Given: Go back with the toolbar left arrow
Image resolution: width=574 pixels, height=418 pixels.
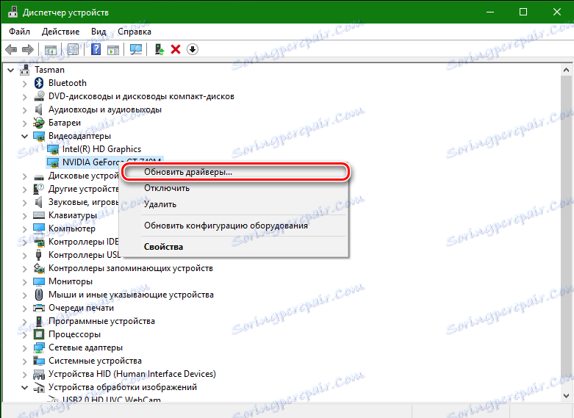Looking at the screenshot, I should pyautogui.click(x=11, y=49).
